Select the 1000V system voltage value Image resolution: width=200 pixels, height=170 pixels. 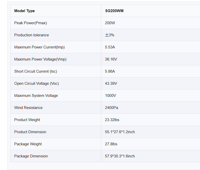click(x=110, y=96)
